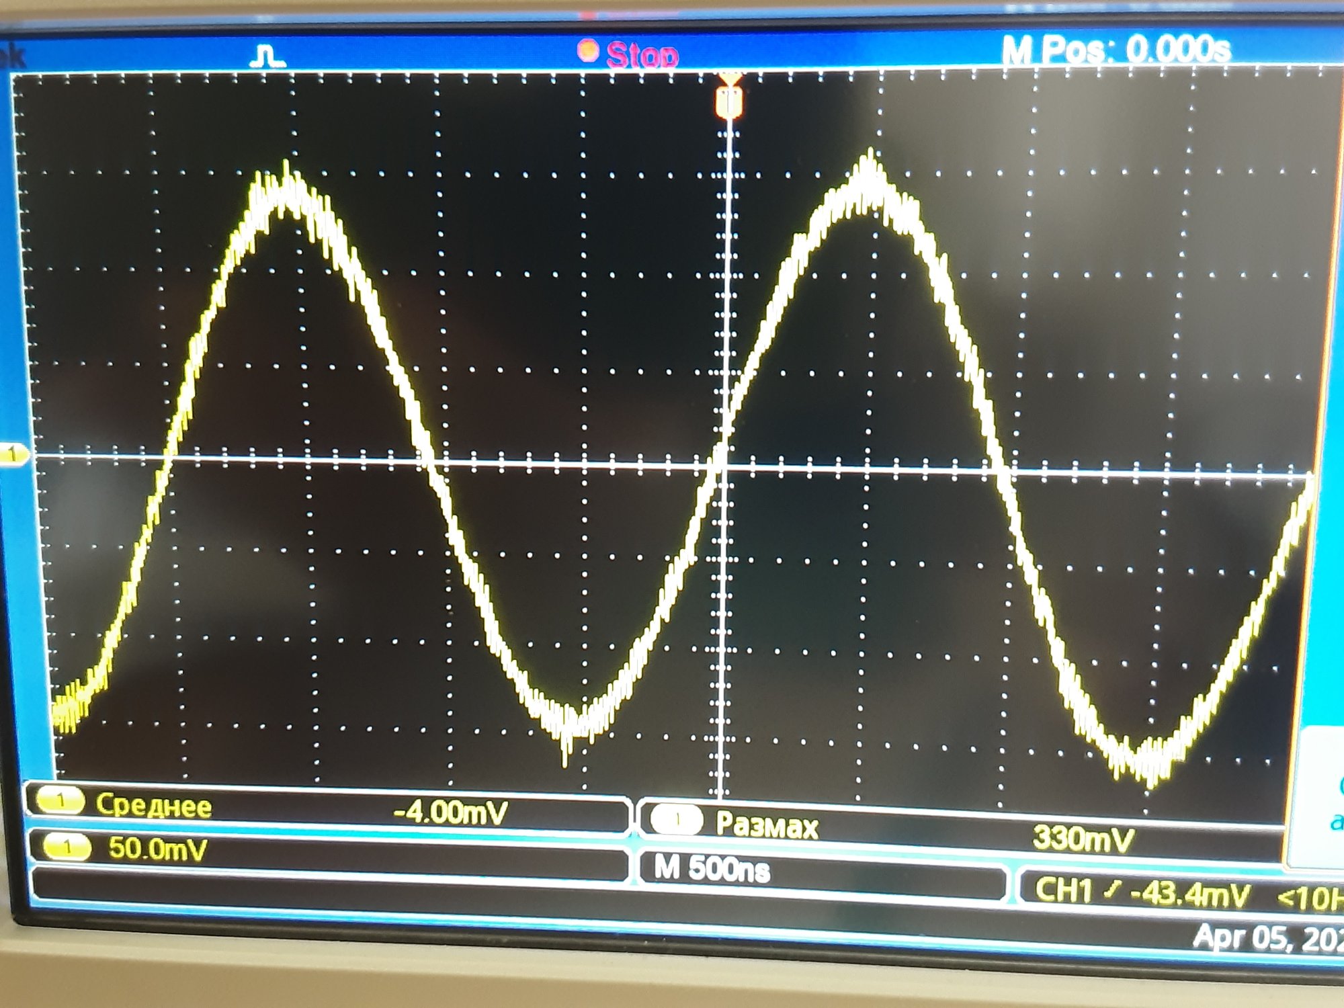Click the CH1 badge beside Размах
Viewport: 1344px width, 1008px height.
click(x=677, y=821)
